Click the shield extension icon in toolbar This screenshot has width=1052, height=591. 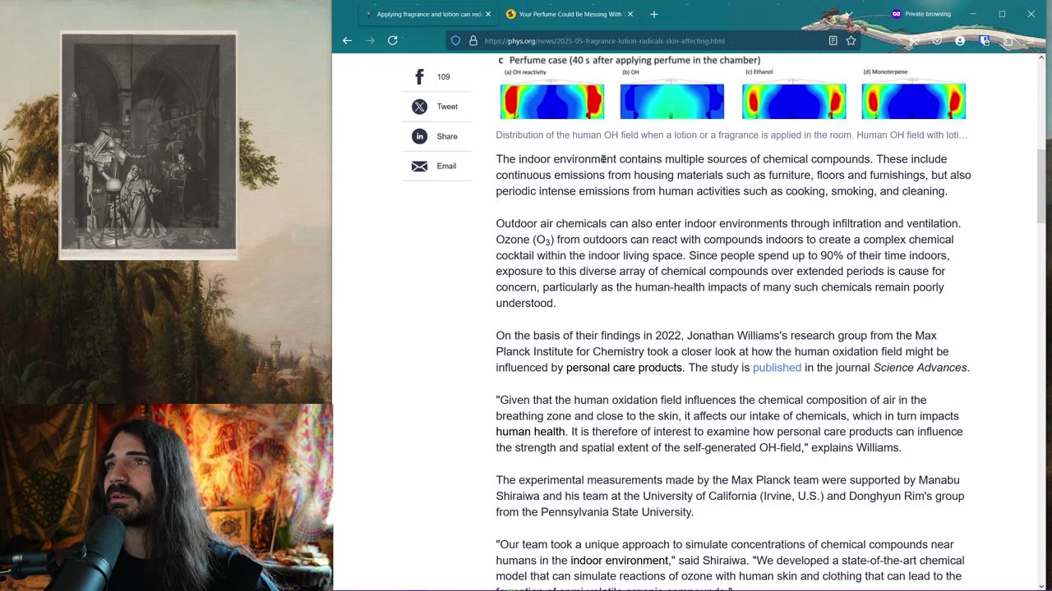(x=985, y=40)
